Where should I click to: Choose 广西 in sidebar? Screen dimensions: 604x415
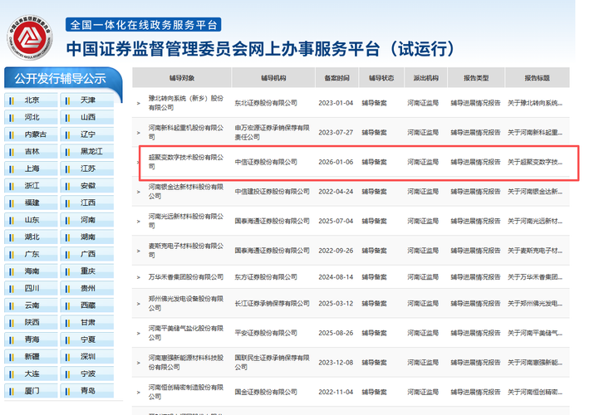(87, 254)
